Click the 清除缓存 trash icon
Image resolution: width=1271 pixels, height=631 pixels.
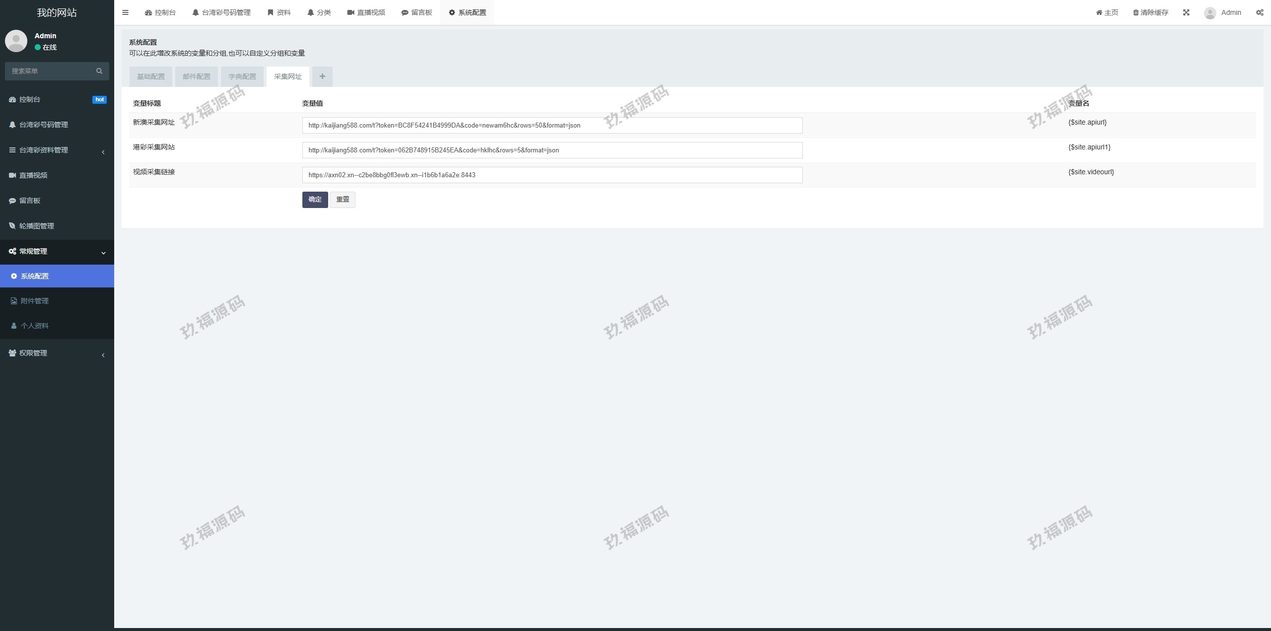[1136, 12]
